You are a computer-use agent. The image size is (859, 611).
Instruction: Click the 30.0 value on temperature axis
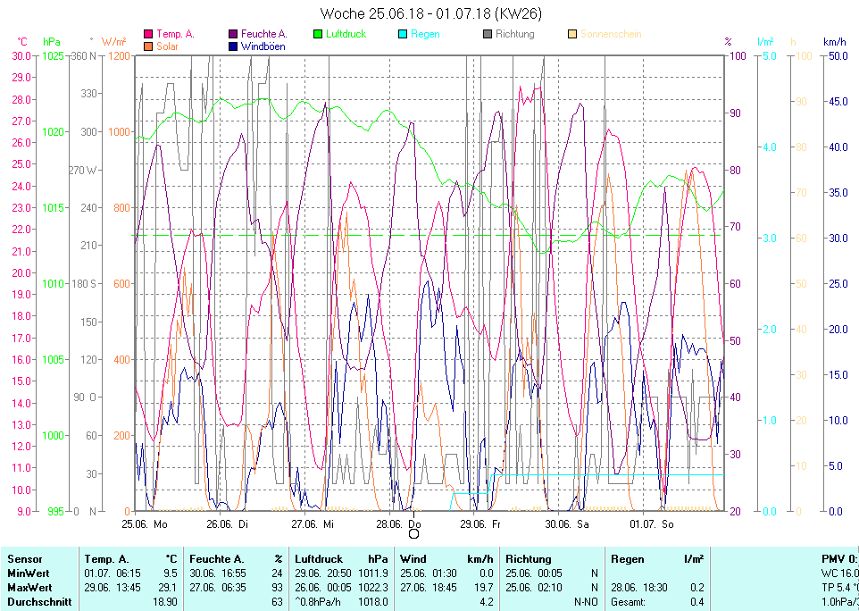(21, 56)
